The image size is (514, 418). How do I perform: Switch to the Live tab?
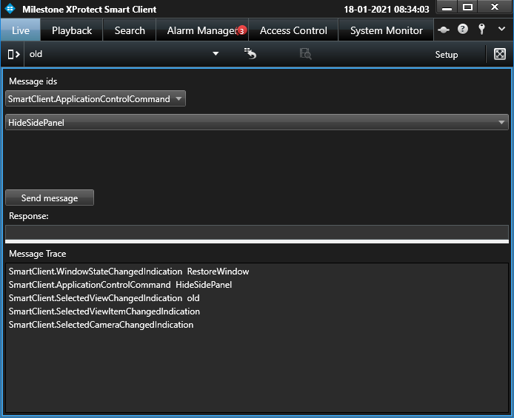tap(21, 30)
